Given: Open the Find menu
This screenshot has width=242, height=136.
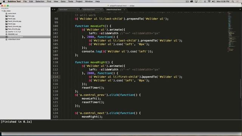Looking at the screenshot, I should click(49, 2).
